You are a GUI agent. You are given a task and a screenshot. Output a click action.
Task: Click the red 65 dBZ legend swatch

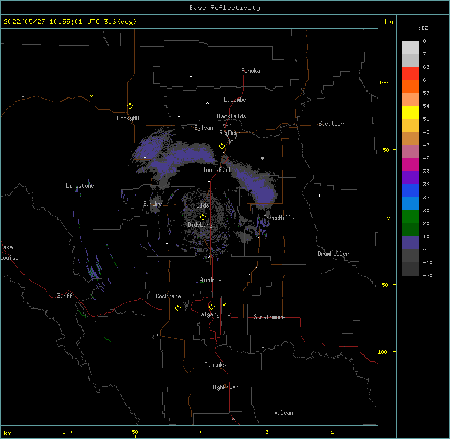(x=410, y=73)
